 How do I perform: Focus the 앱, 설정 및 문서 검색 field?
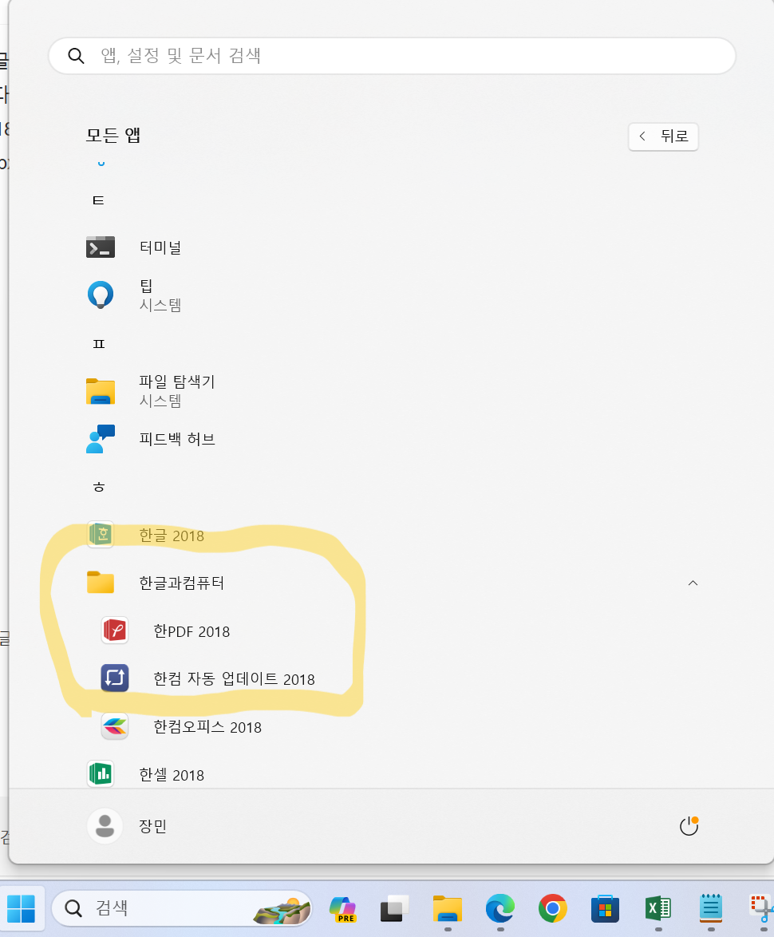(392, 56)
